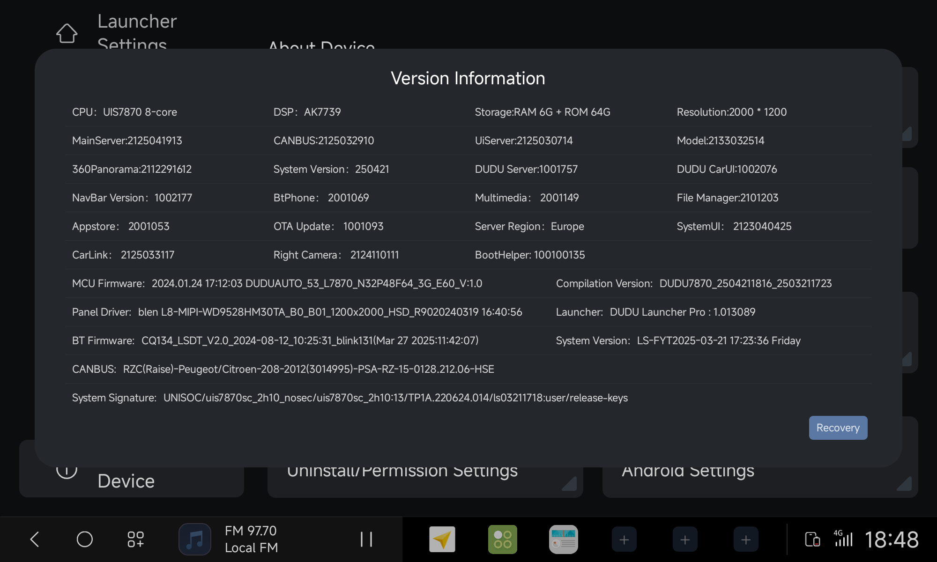Pause the FM radio playback
Screen dimensions: 937x562
pos(366,539)
